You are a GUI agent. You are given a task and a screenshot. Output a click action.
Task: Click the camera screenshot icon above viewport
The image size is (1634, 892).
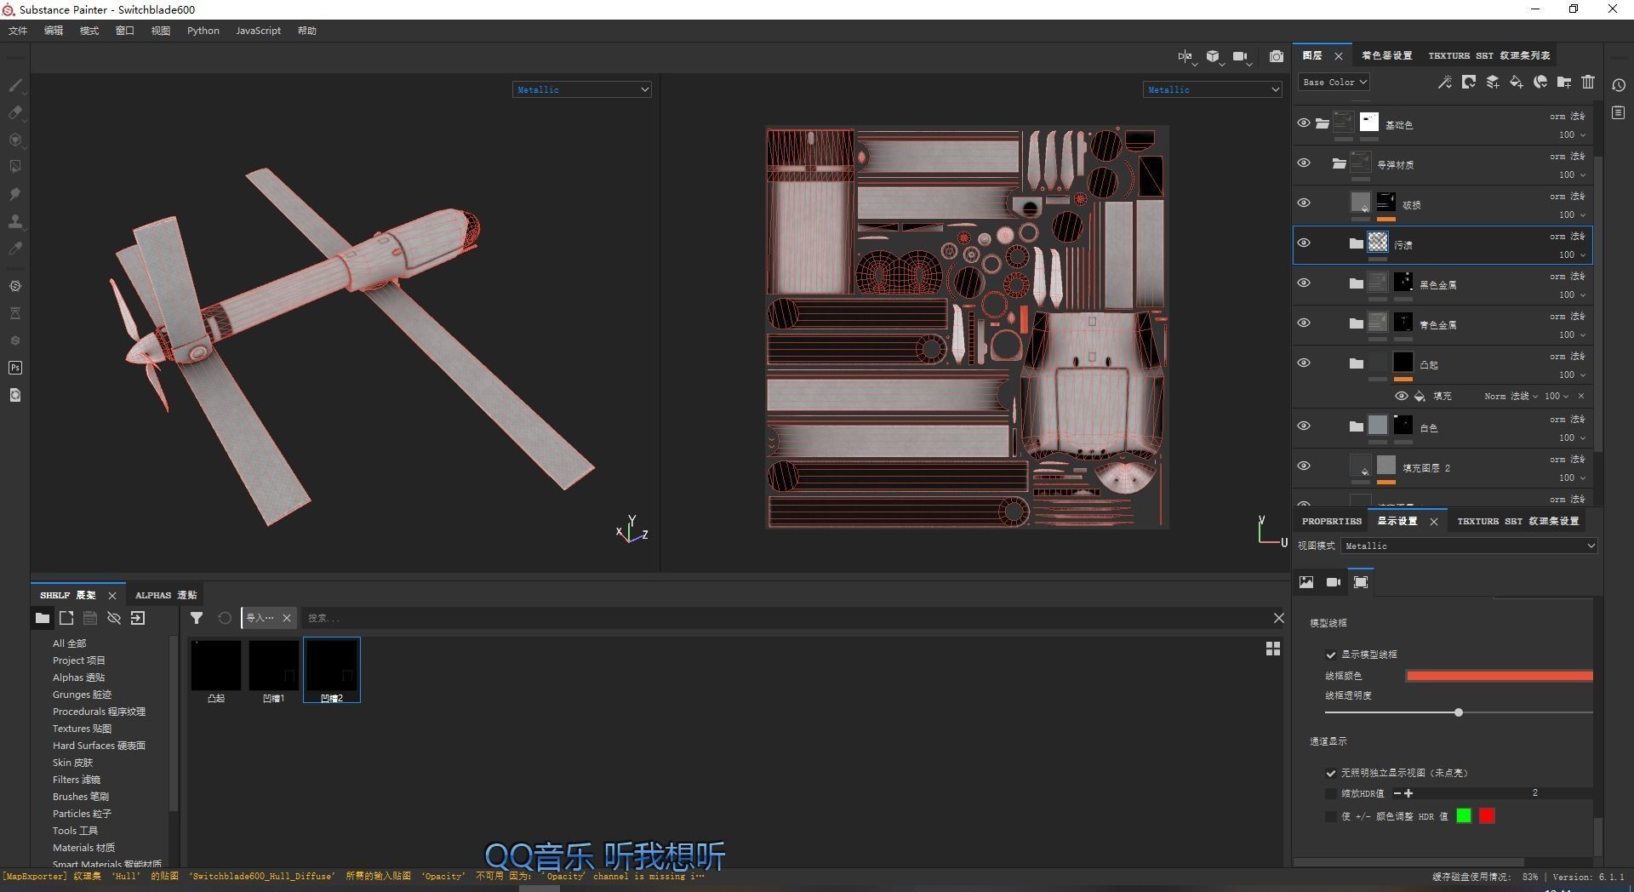tap(1277, 56)
